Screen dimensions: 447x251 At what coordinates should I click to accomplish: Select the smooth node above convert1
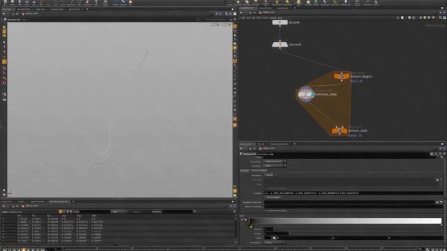tap(280, 22)
